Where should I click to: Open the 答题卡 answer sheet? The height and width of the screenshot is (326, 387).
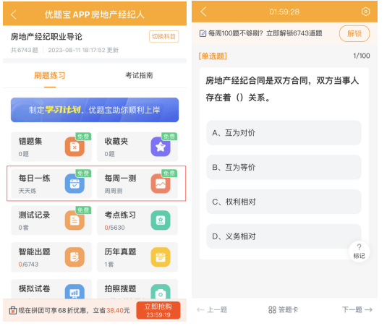[x=283, y=309]
